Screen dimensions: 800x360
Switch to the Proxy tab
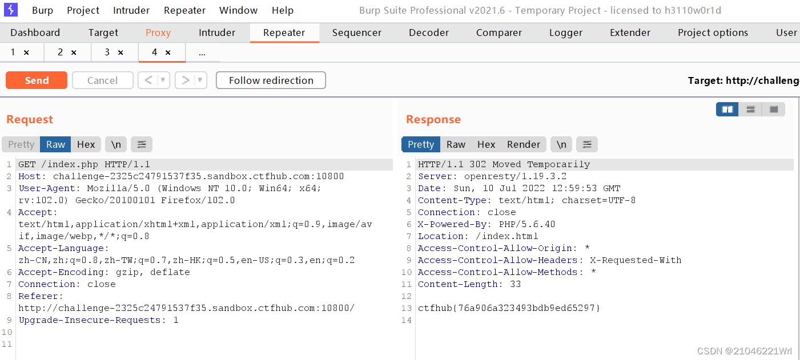pyautogui.click(x=158, y=33)
